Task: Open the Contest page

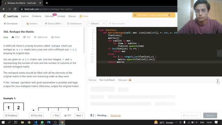Action: point(61,16)
